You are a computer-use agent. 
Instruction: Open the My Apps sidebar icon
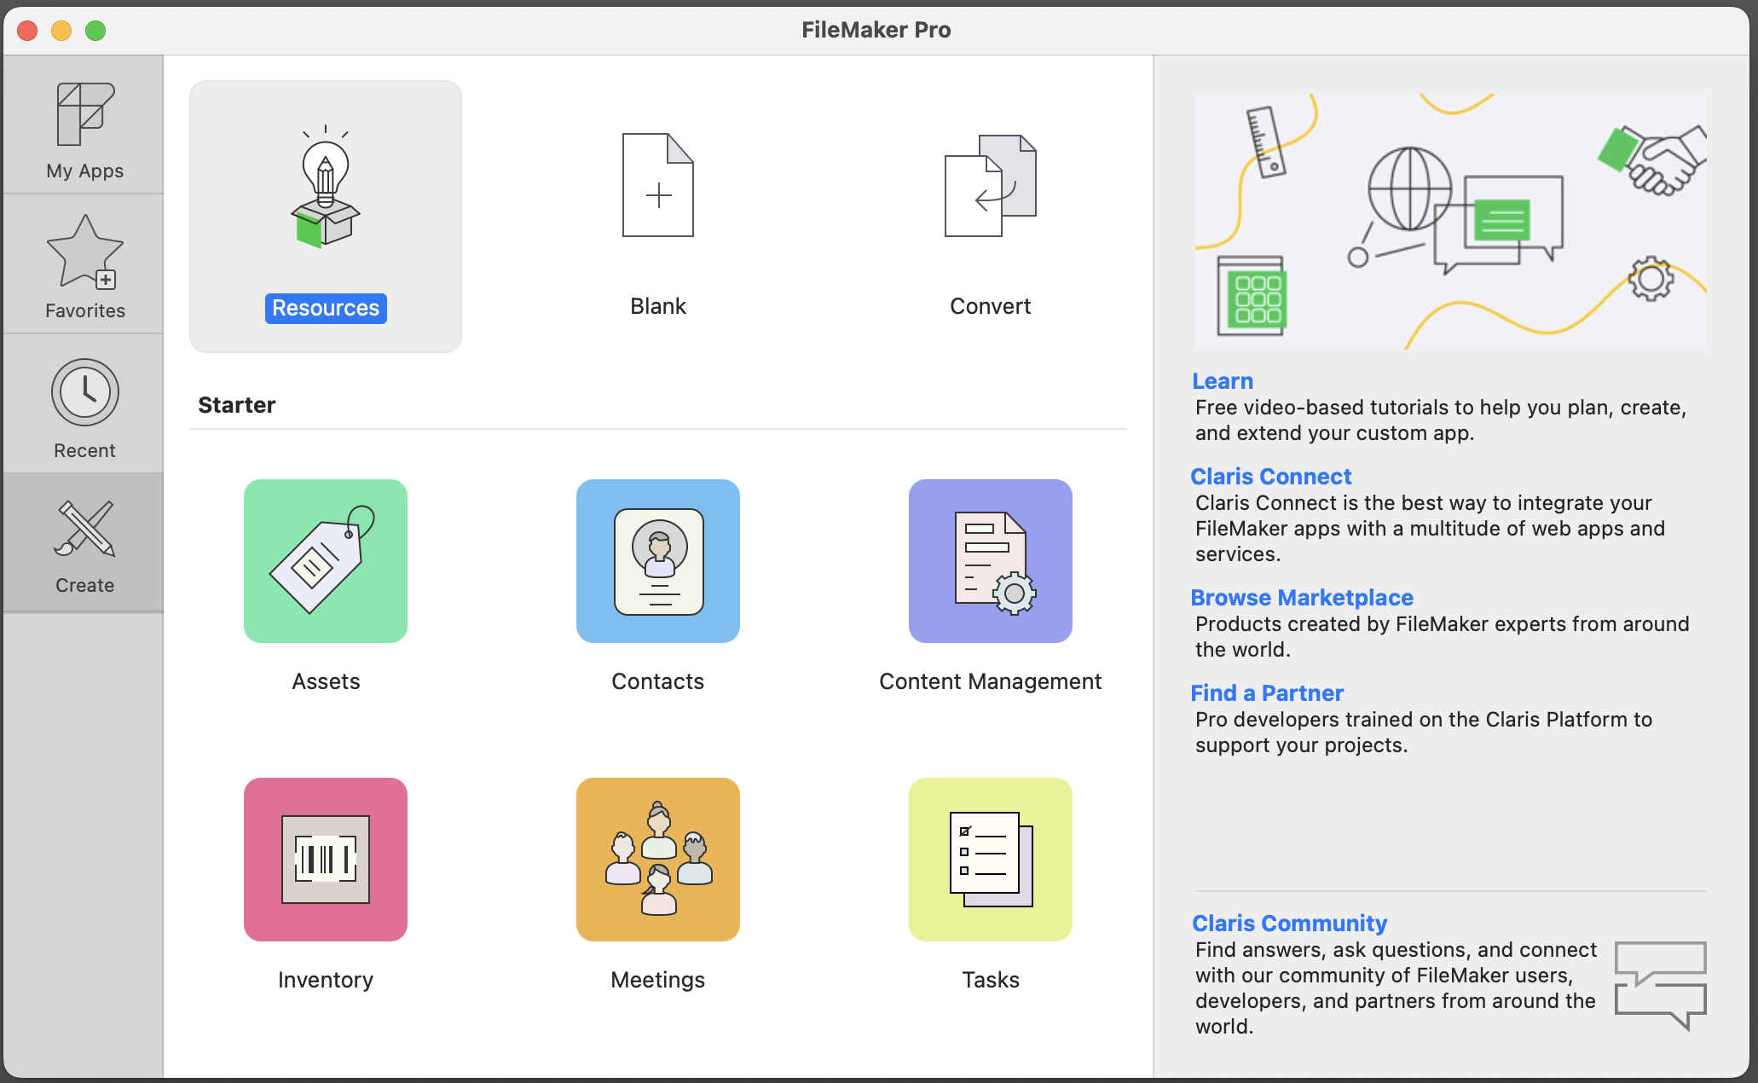point(85,114)
